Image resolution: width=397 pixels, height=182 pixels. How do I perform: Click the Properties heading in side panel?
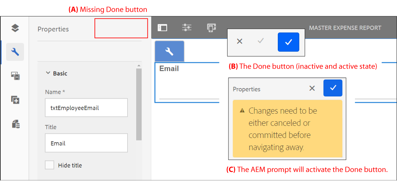[53, 29]
